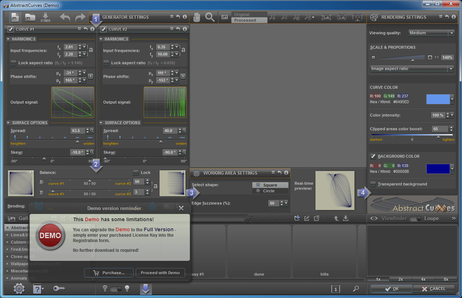Select the Circle shape option
This screenshot has height=298, width=462.
[x=270, y=191]
